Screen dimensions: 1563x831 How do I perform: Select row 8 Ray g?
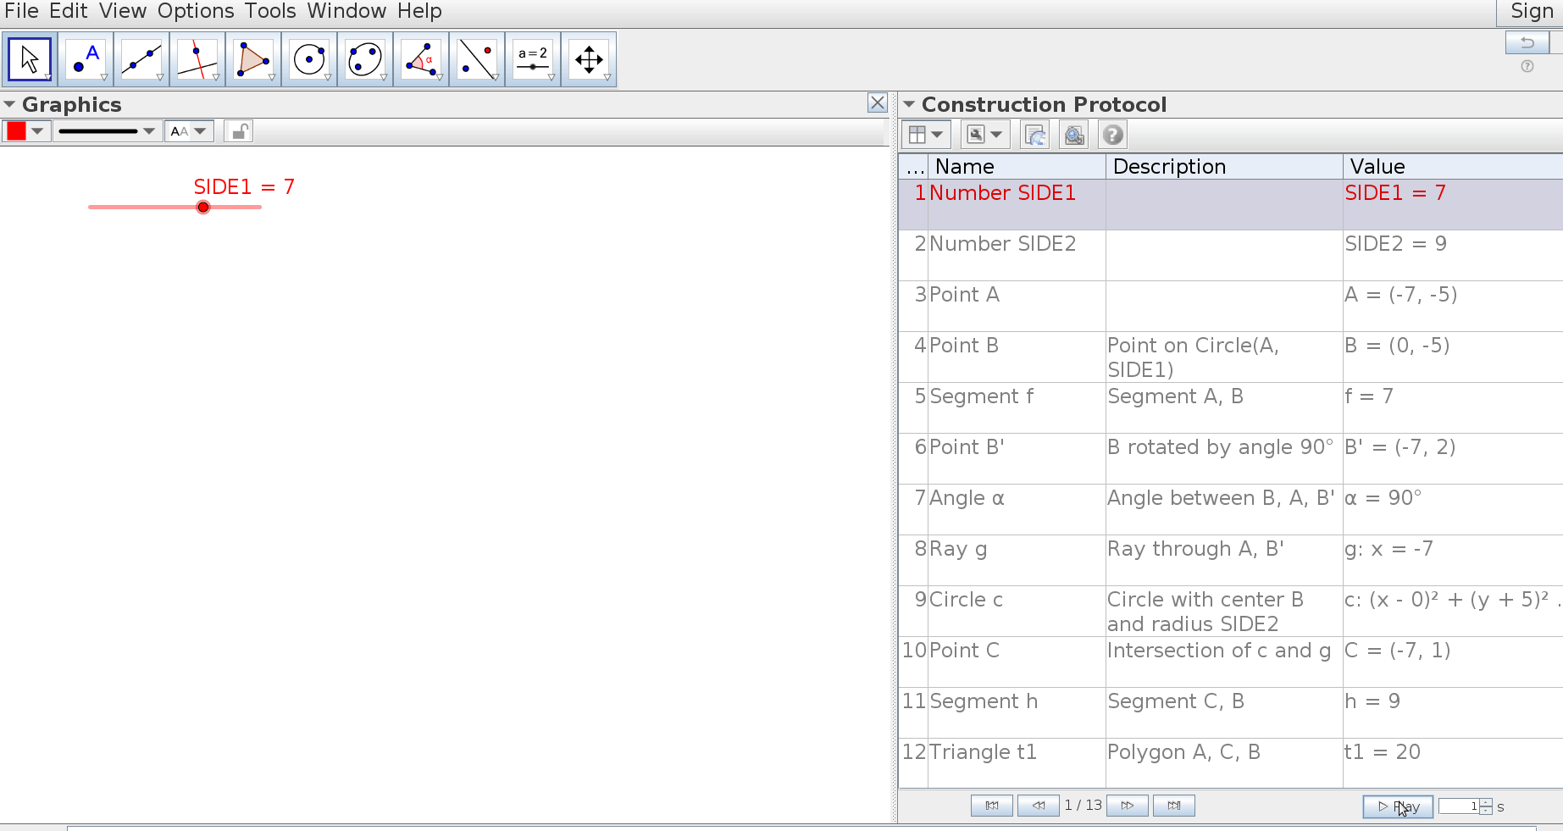(x=1231, y=560)
